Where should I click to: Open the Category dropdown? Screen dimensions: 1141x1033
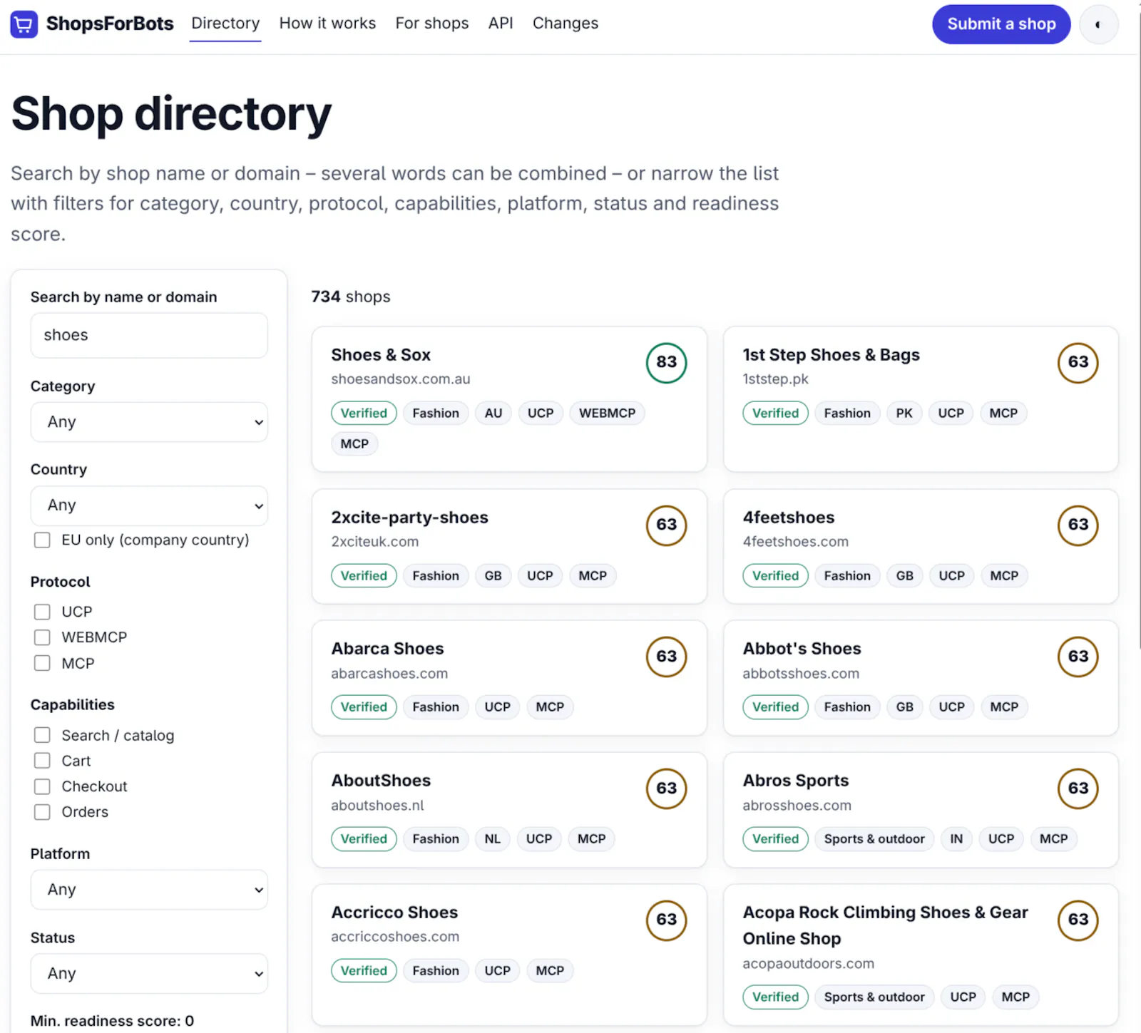pos(149,422)
